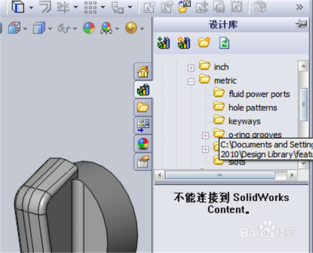Click the edit note annotation pencil icon
This screenshot has height=253, width=313.
167,7
